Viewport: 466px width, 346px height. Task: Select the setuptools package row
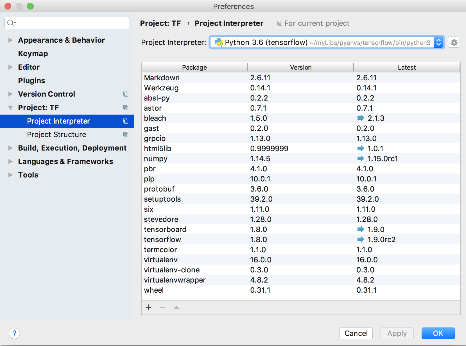coord(301,199)
